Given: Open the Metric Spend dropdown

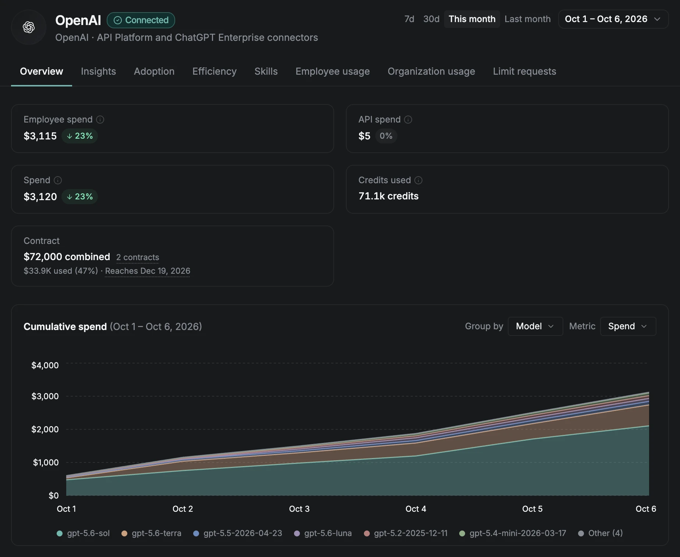Looking at the screenshot, I should point(628,326).
